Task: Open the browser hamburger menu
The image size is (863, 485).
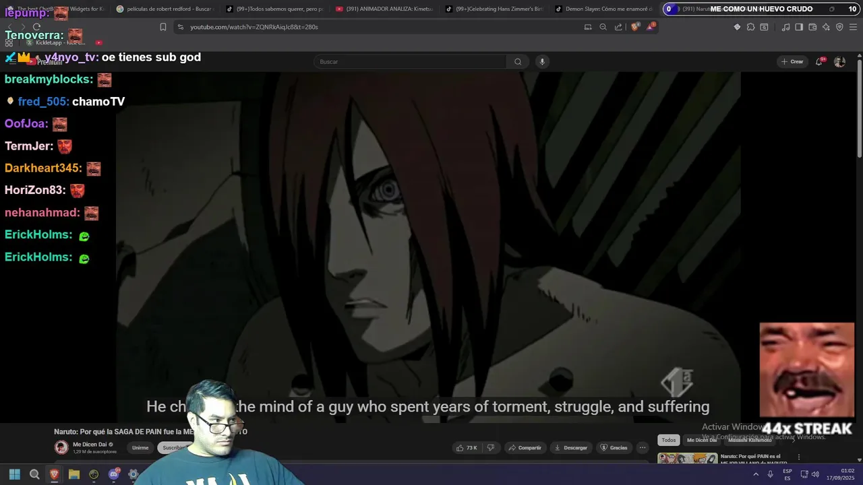Action: point(853,27)
